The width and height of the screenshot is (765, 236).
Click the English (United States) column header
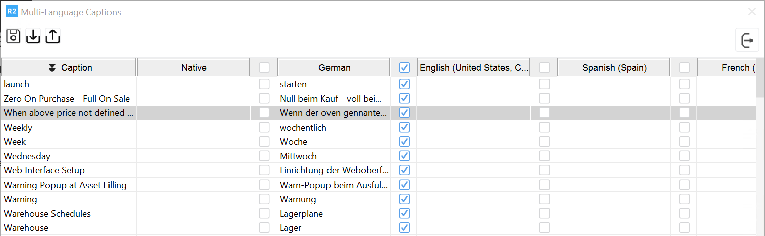point(473,67)
